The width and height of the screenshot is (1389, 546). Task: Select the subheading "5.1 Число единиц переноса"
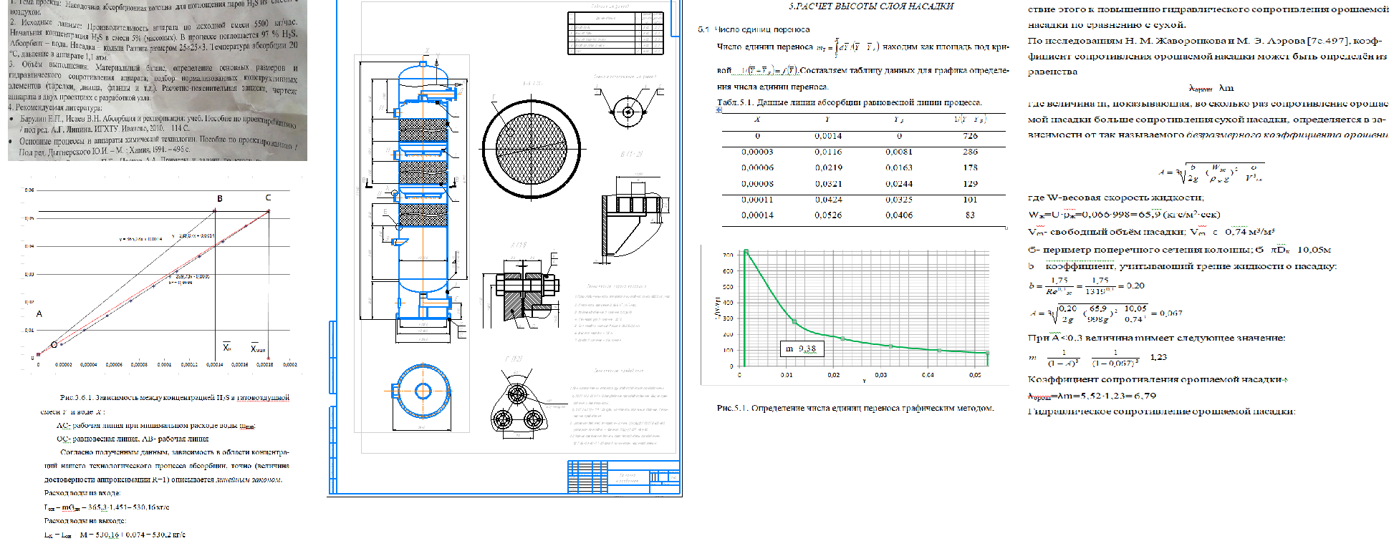coord(754,29)
